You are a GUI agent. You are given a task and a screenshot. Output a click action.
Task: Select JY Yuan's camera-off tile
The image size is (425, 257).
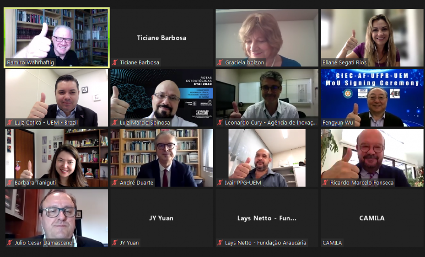pos(162,218)
